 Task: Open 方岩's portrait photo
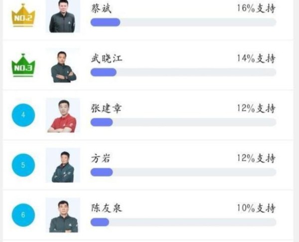(63, 165)
